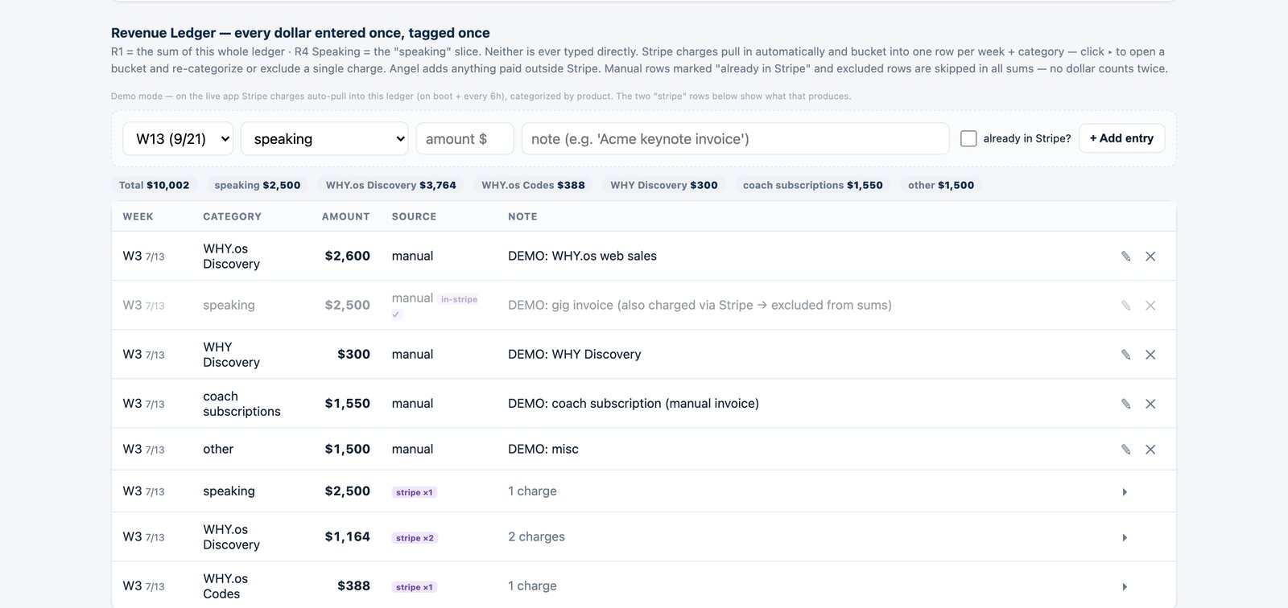This screenshot has height=608, width=1288.
Task: Select the coach subscriptions $1,550 chip
Action: (813, 185)
